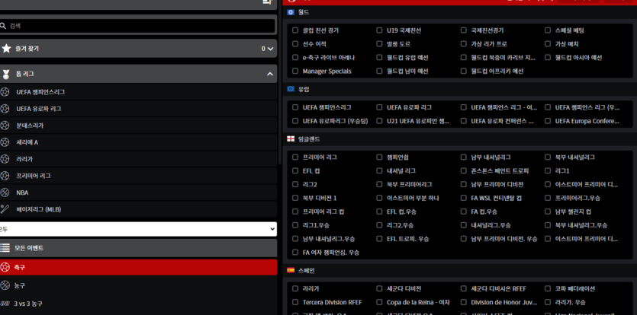Check the 세군다 디비전 checkbox
The image size is (637, 315).
[x=379, y=288]
